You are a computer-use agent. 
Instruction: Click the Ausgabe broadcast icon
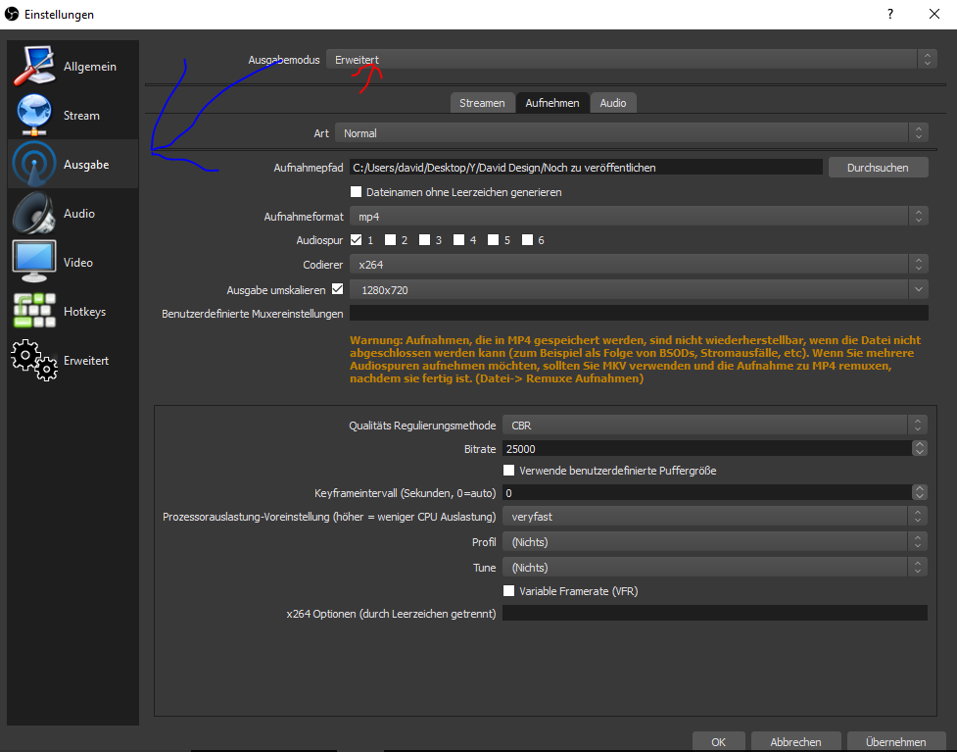33,165
